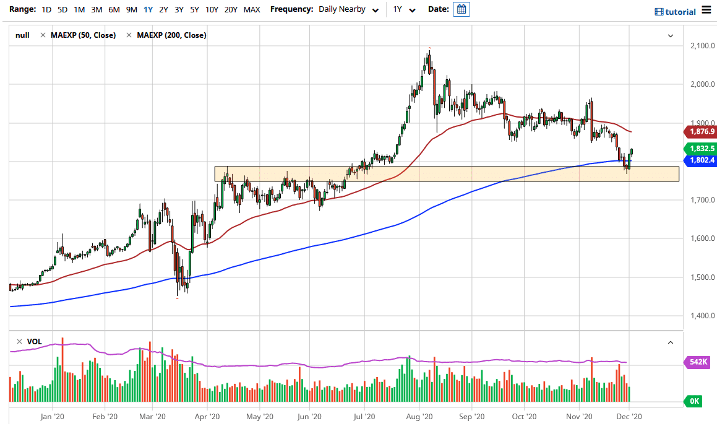Screen dimensions: 717x426
Task: Select the highlighted 1Y range
Action: (148, 9)
